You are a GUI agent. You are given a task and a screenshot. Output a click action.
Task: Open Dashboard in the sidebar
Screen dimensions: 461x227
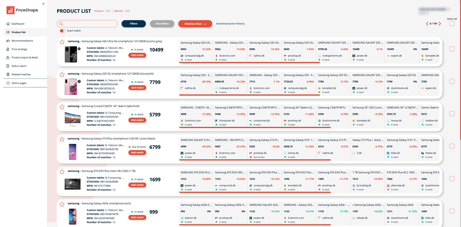pos(18,24)
